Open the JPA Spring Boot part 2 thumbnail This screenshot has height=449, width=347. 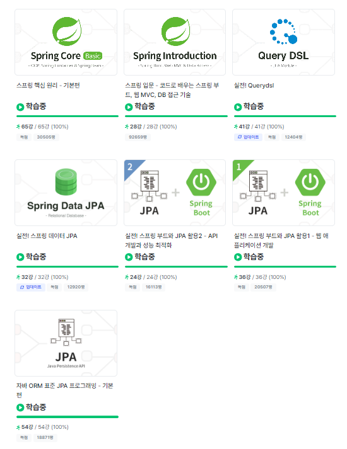[175, 193]
